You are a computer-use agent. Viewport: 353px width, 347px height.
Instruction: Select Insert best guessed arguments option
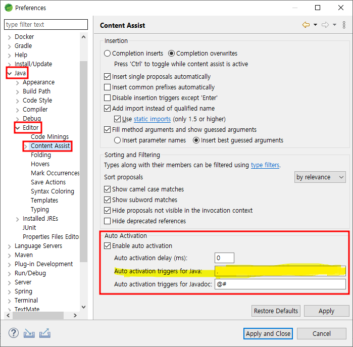pyautogui.click(x=196, y=140)
